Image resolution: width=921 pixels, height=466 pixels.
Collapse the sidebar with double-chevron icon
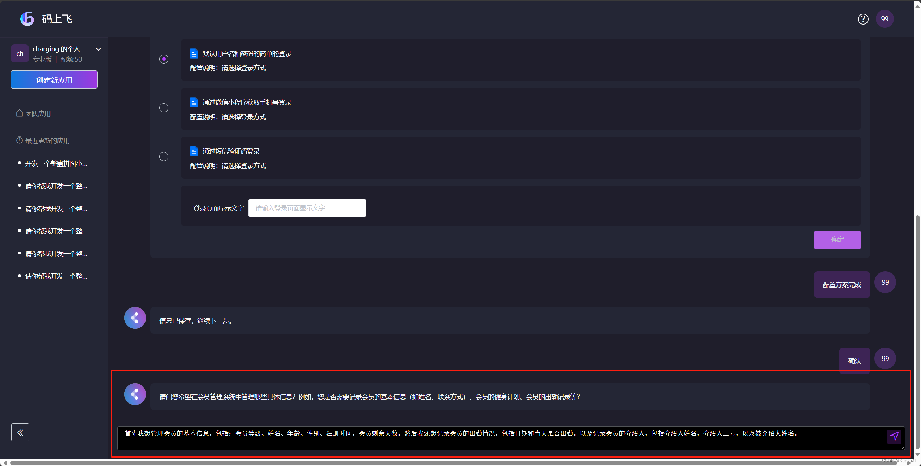coord(20,432)
